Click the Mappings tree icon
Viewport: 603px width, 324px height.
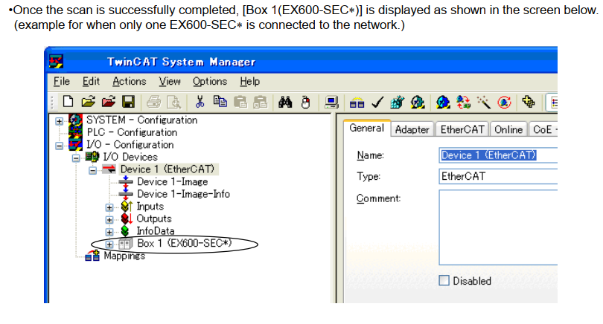coord(92,256)
